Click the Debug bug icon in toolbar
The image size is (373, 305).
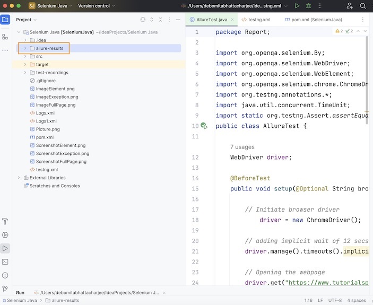[308, 6]
